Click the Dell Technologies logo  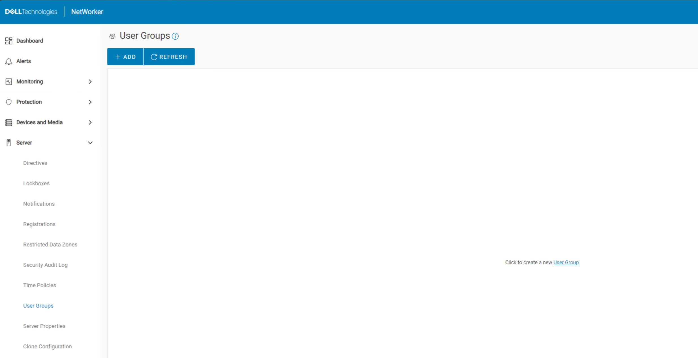coord(31,12)
